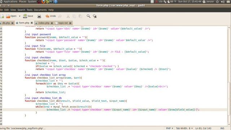Open the Edit menu
Viewport: 231px width, 130px height.
coord(6,10)
